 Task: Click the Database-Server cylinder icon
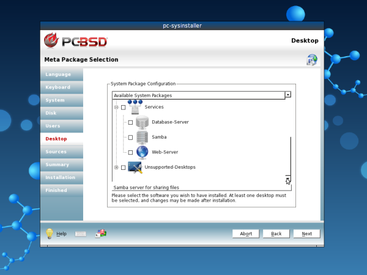(x=142, y=122)
